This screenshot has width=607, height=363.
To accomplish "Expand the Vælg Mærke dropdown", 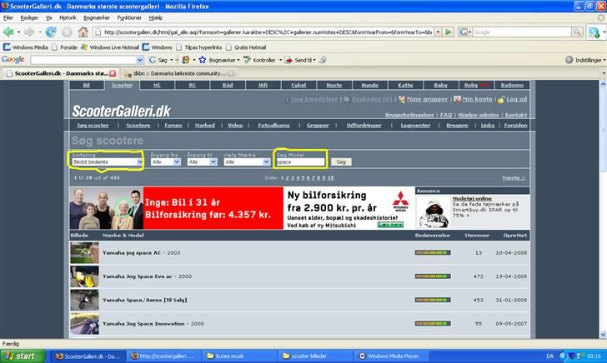I will pos(248,162).
